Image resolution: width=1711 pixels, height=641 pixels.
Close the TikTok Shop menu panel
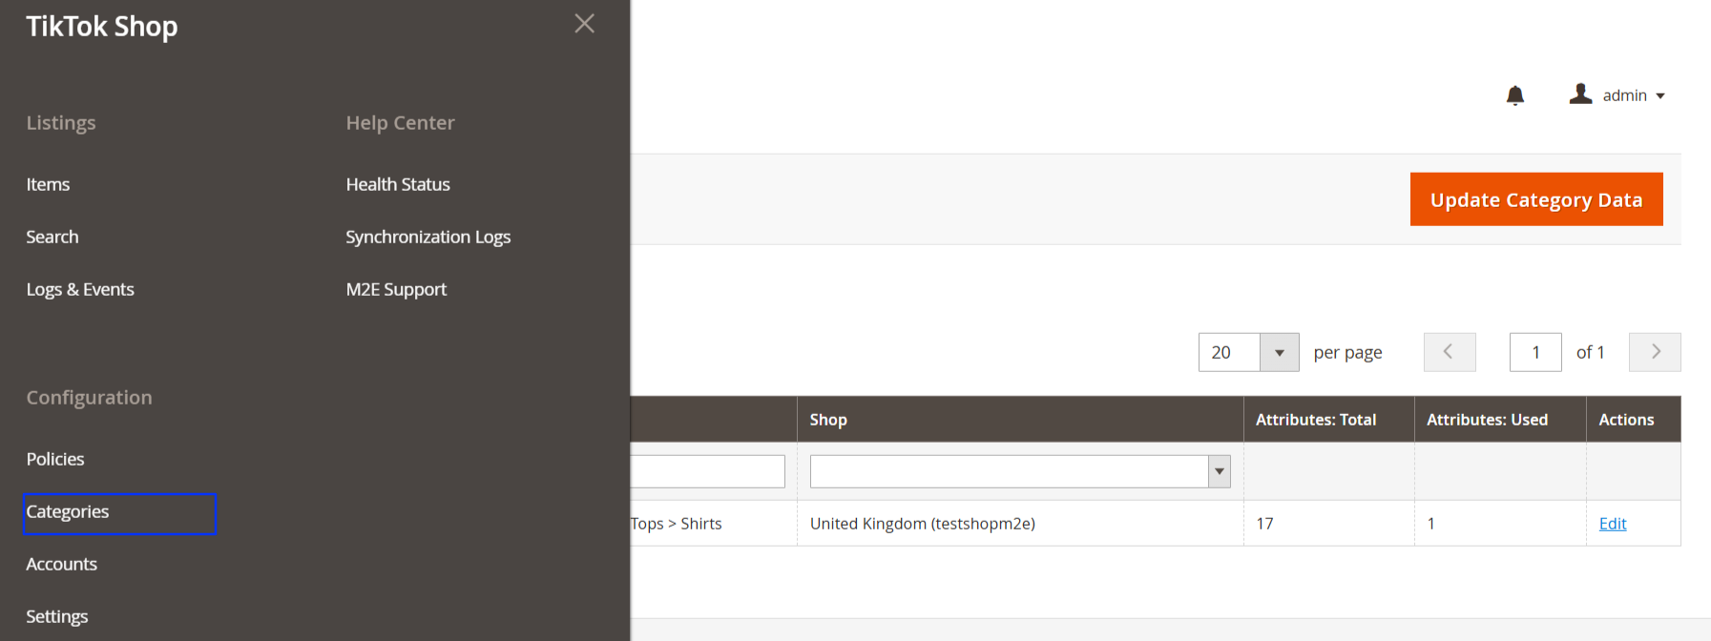(x=584, y=24)
